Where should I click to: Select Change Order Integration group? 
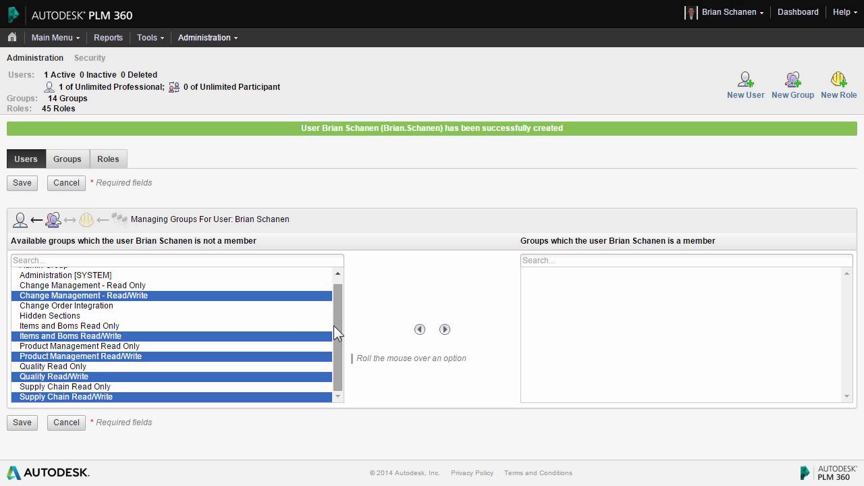tap(171, 306)
